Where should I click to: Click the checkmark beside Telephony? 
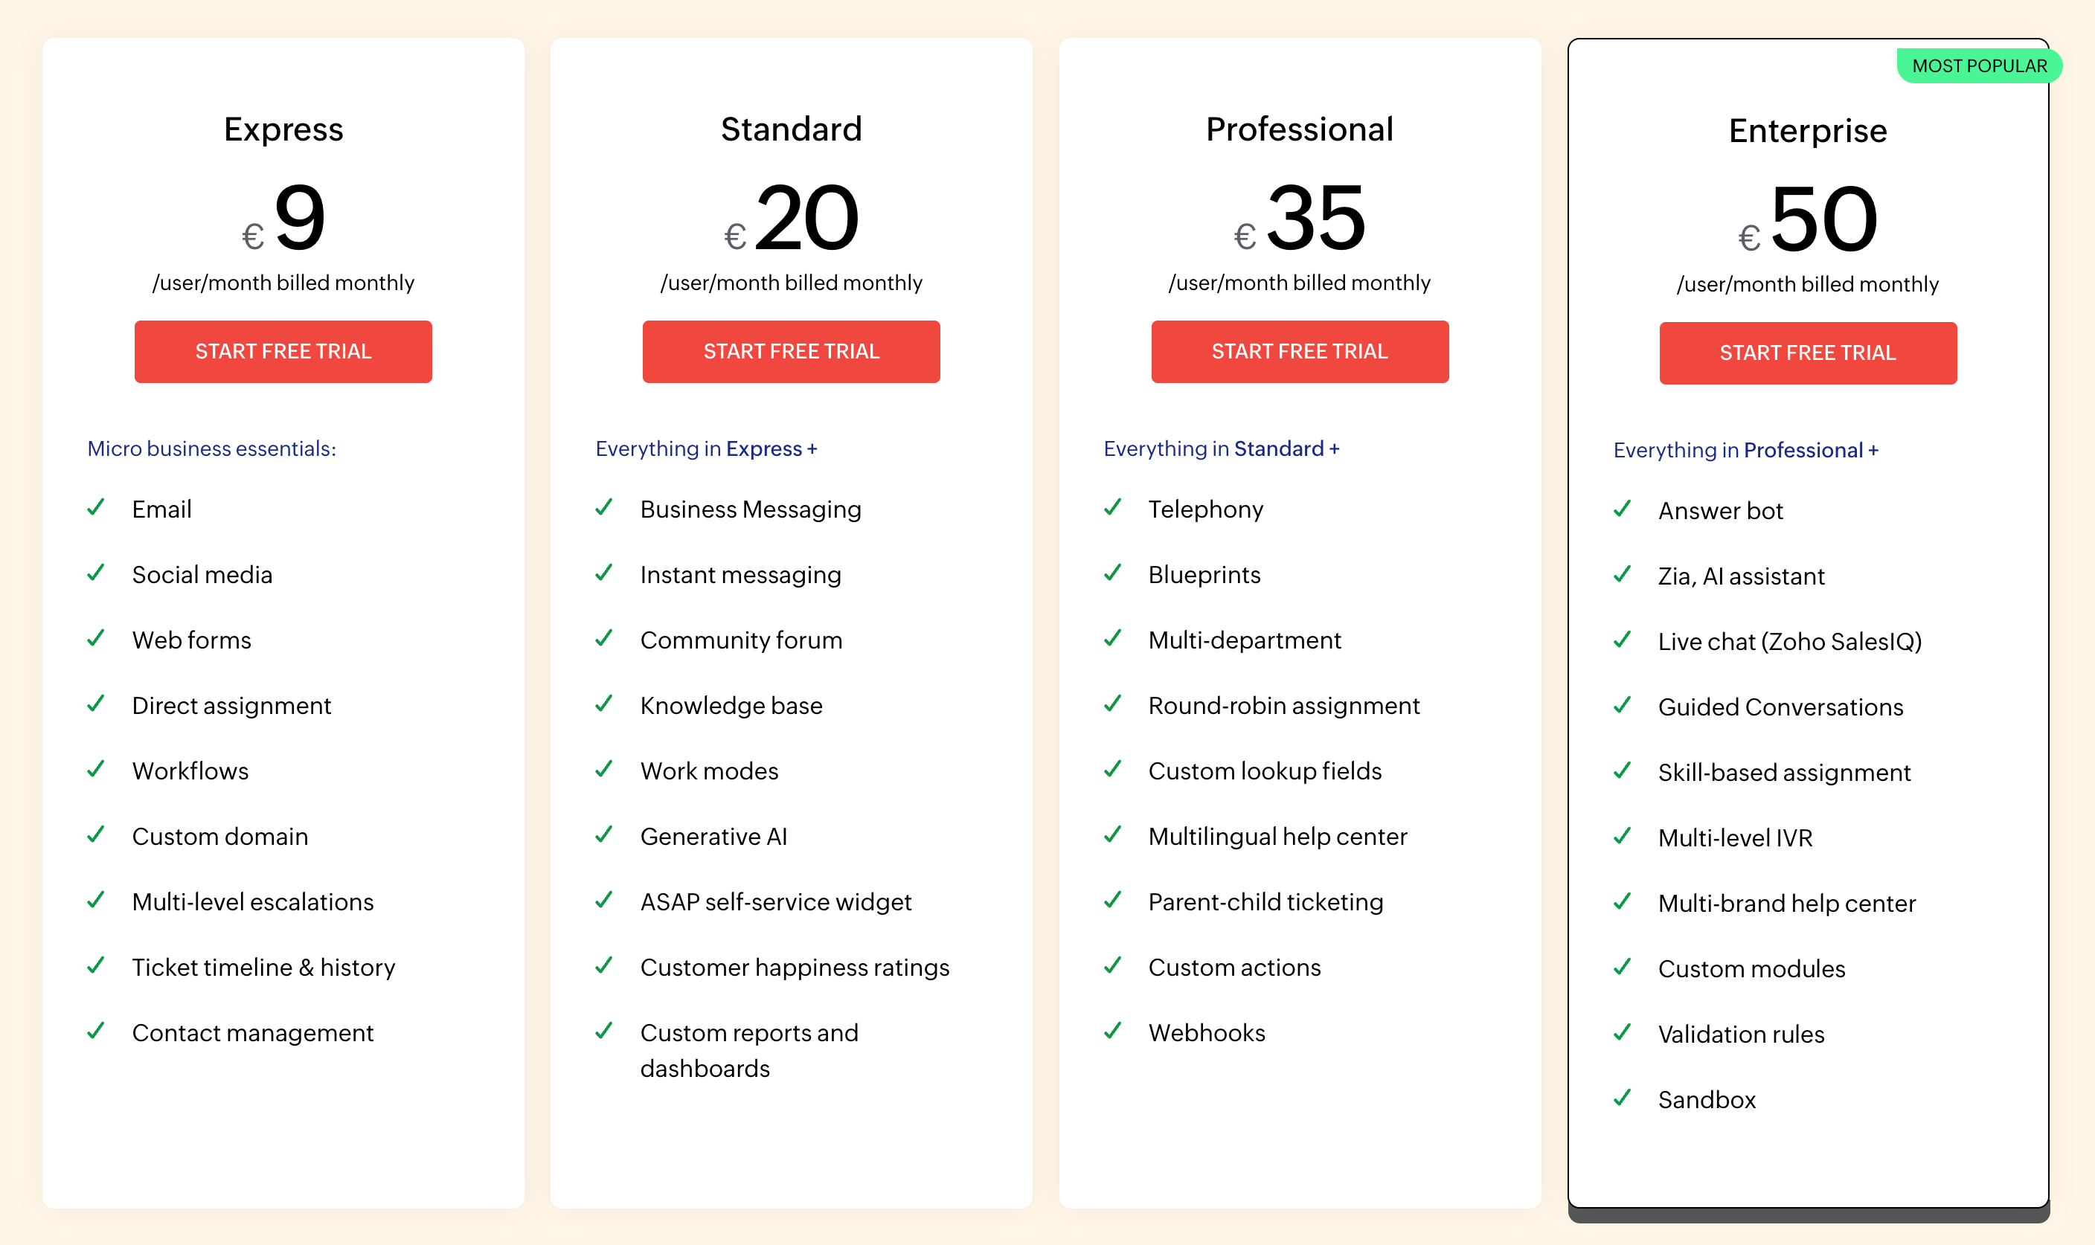(x=1114, y=509)
